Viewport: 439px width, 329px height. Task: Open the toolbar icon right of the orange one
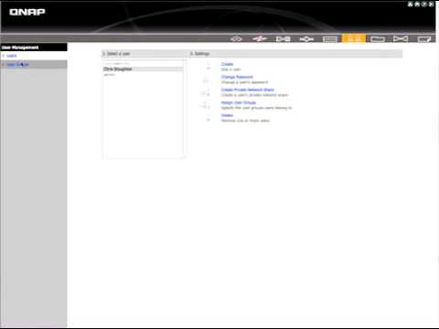[378, 38]
